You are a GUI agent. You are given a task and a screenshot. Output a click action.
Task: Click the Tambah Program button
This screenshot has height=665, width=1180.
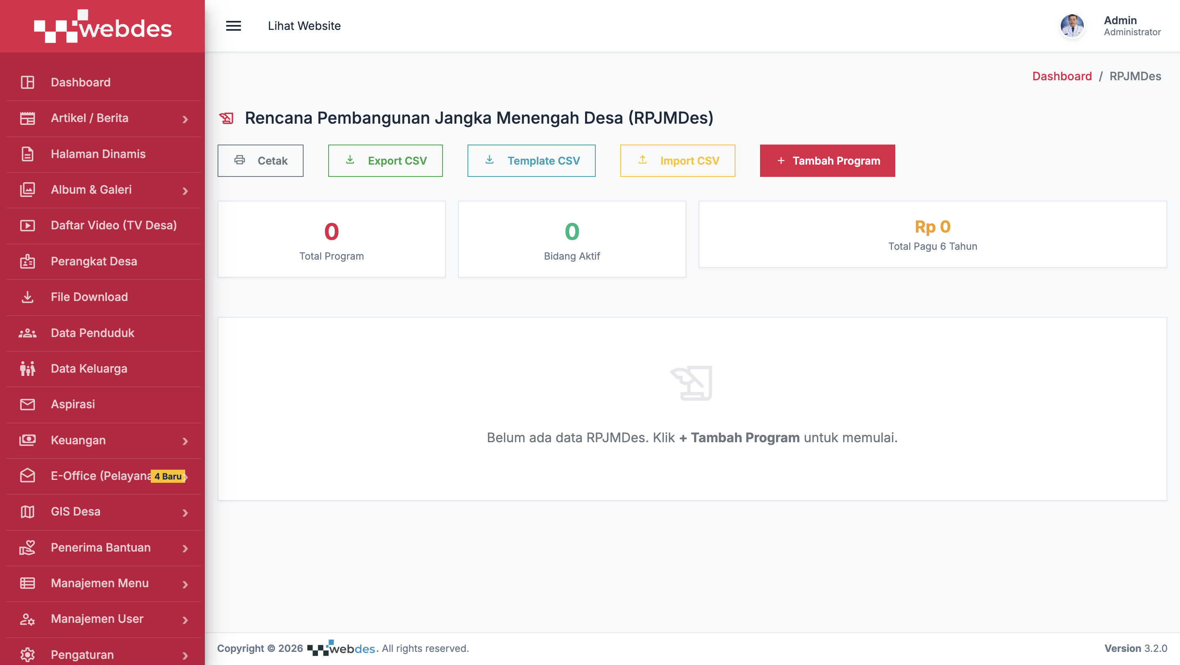point(827,161)
